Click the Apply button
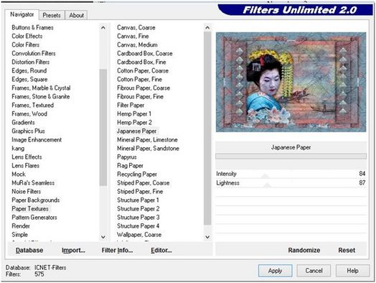The height and width of the screenshot is (283, 376). pyautogui.click(x=275, y=271)
